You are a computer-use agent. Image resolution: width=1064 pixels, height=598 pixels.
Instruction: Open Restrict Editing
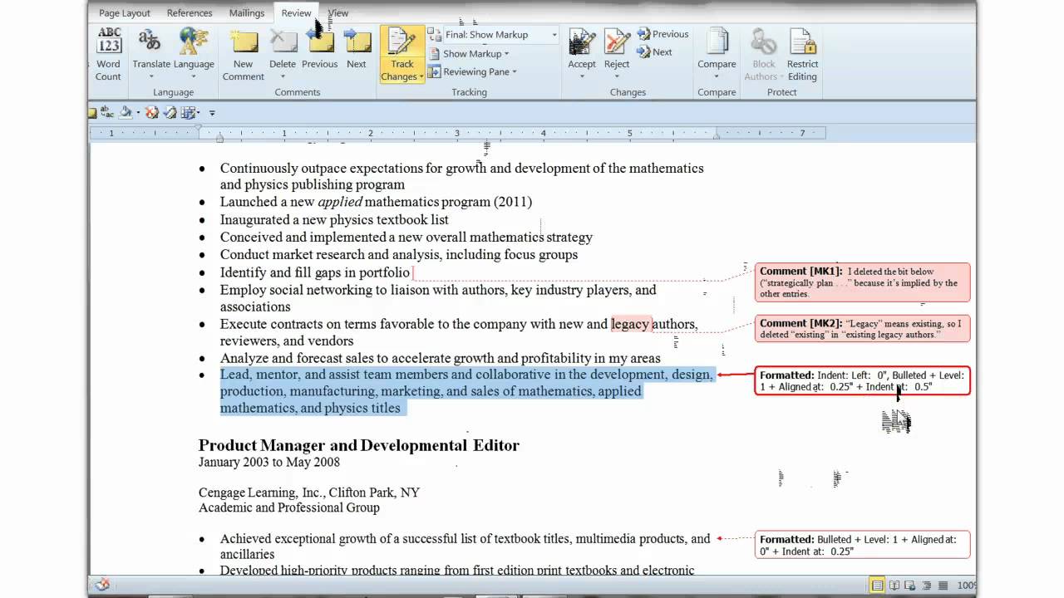click(x=802, y=55)
